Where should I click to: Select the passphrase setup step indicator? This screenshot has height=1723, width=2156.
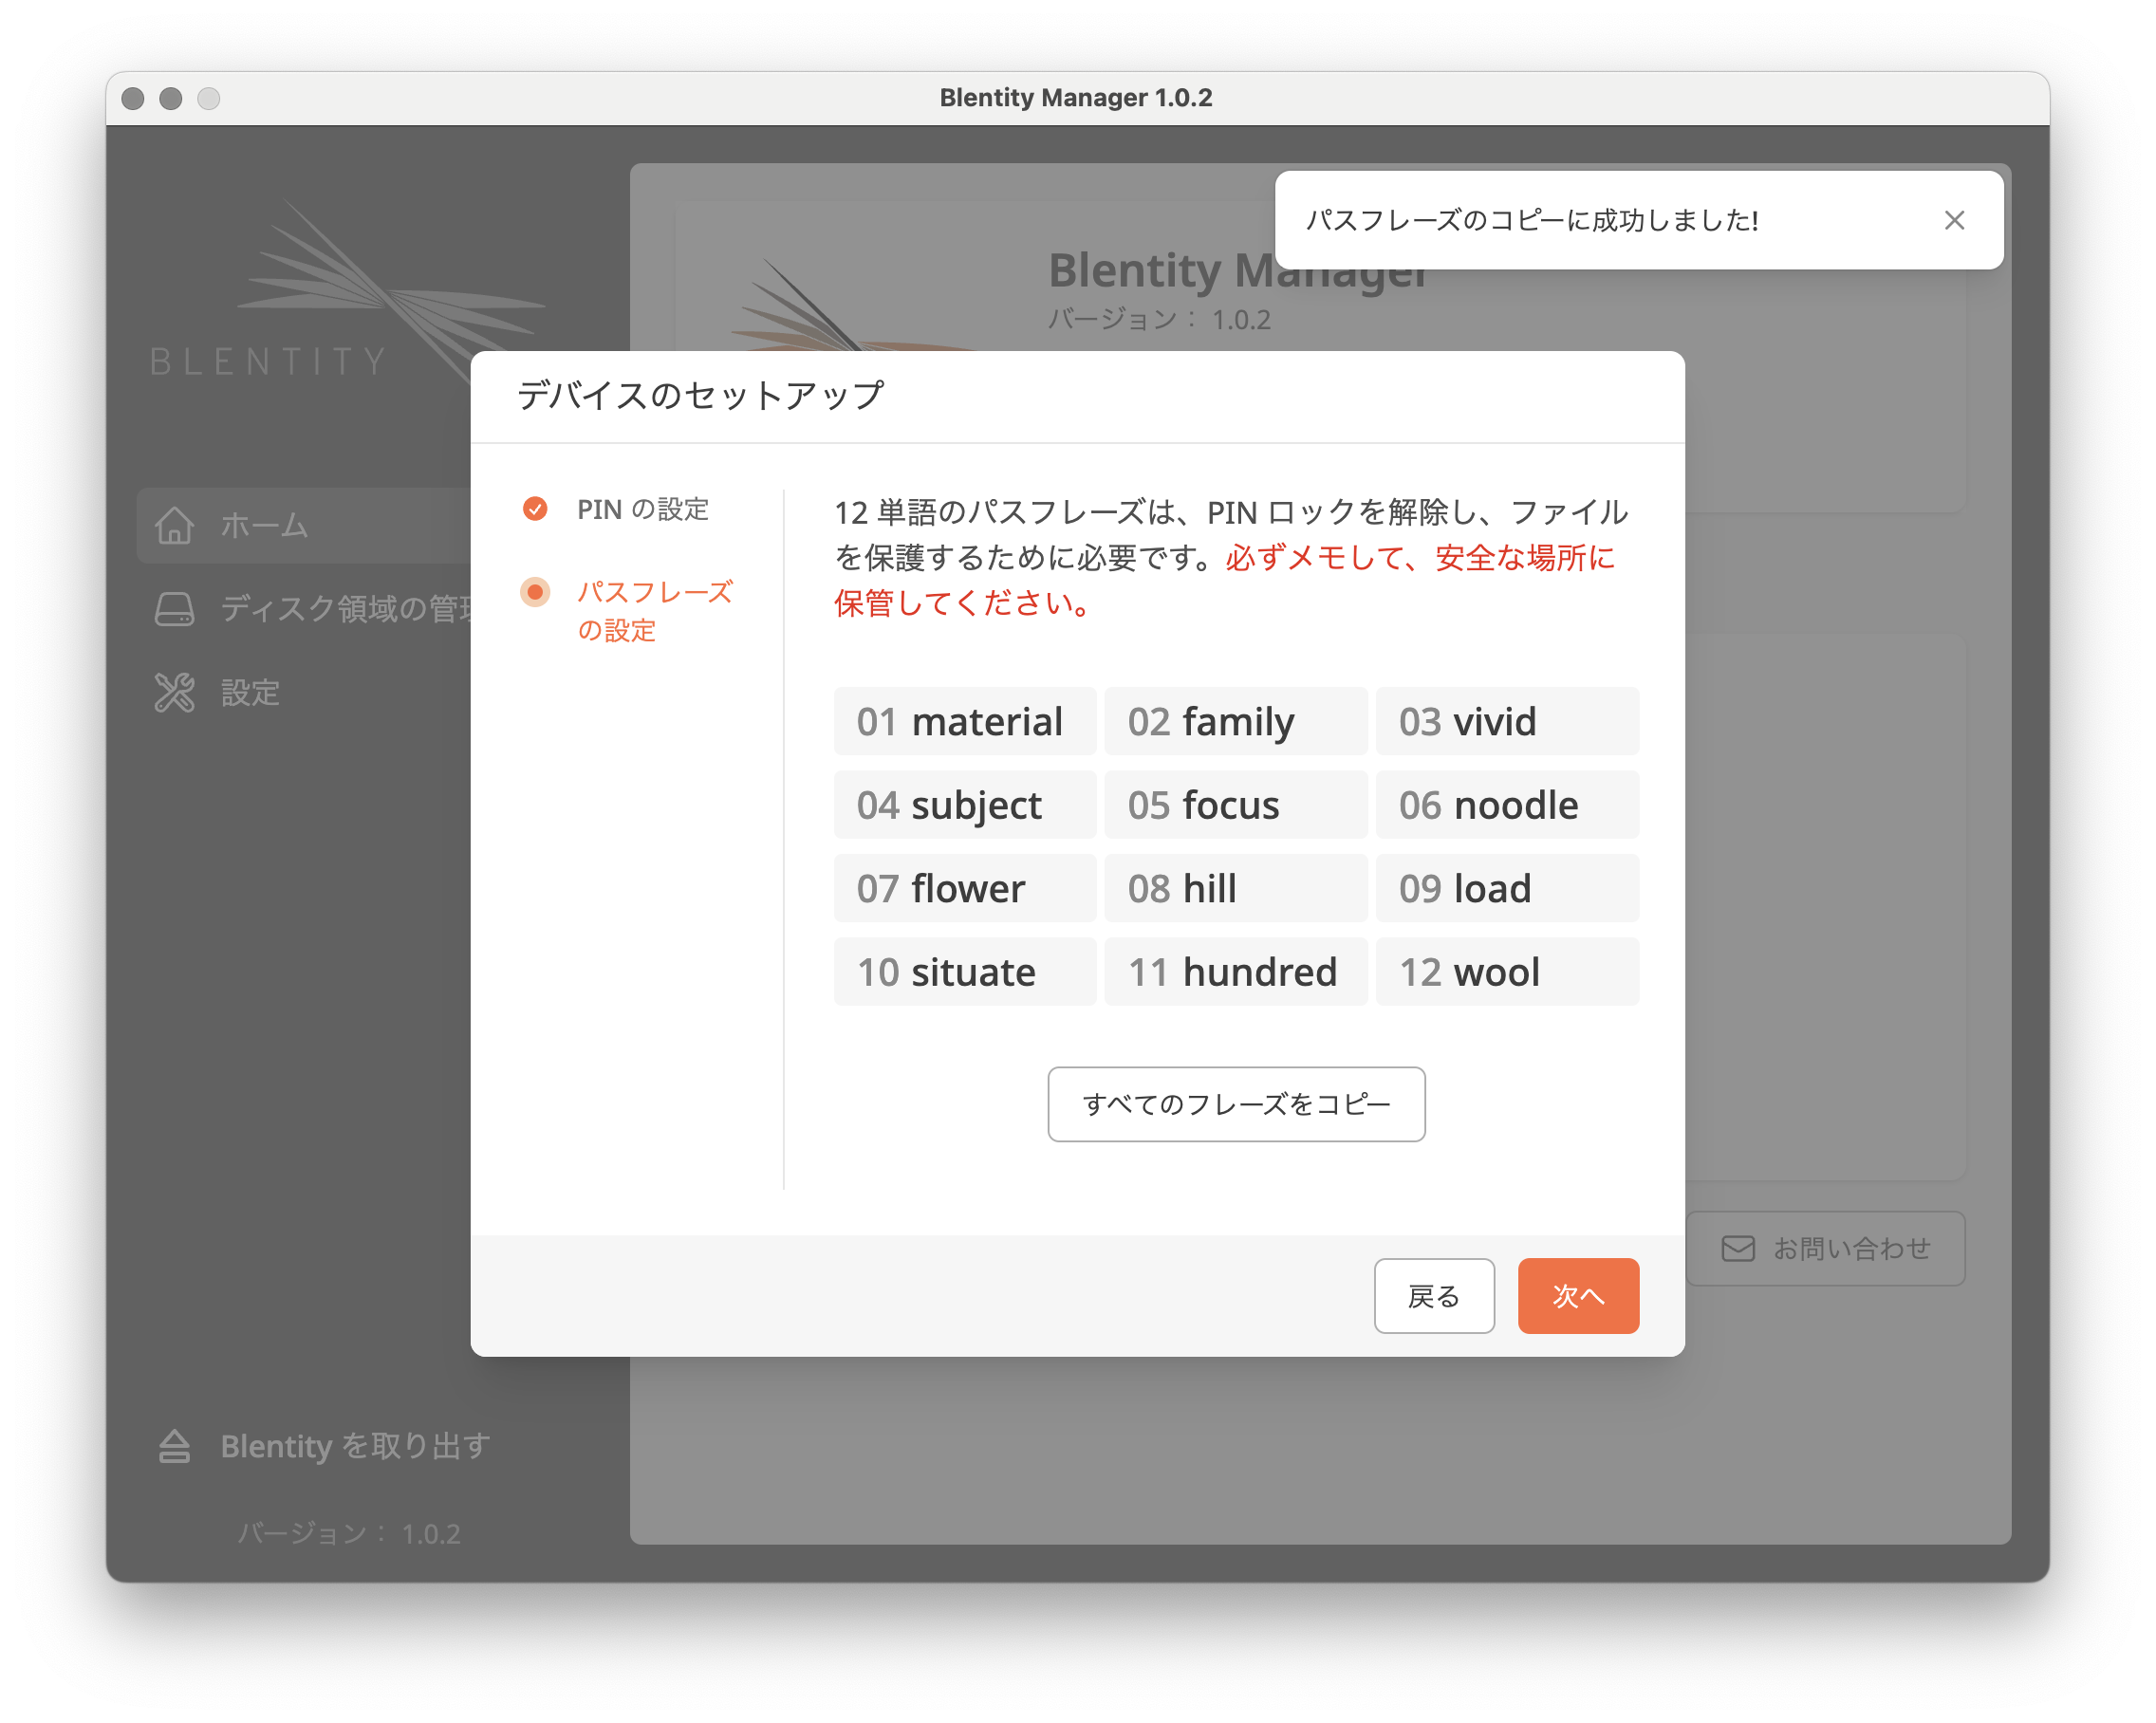tap(535, 592)
